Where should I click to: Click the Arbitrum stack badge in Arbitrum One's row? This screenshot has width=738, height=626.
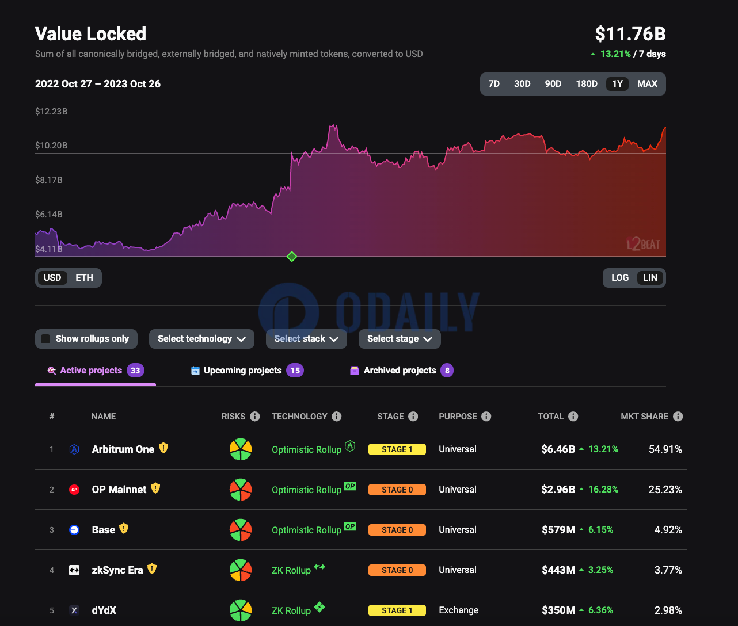pos(350,446)
